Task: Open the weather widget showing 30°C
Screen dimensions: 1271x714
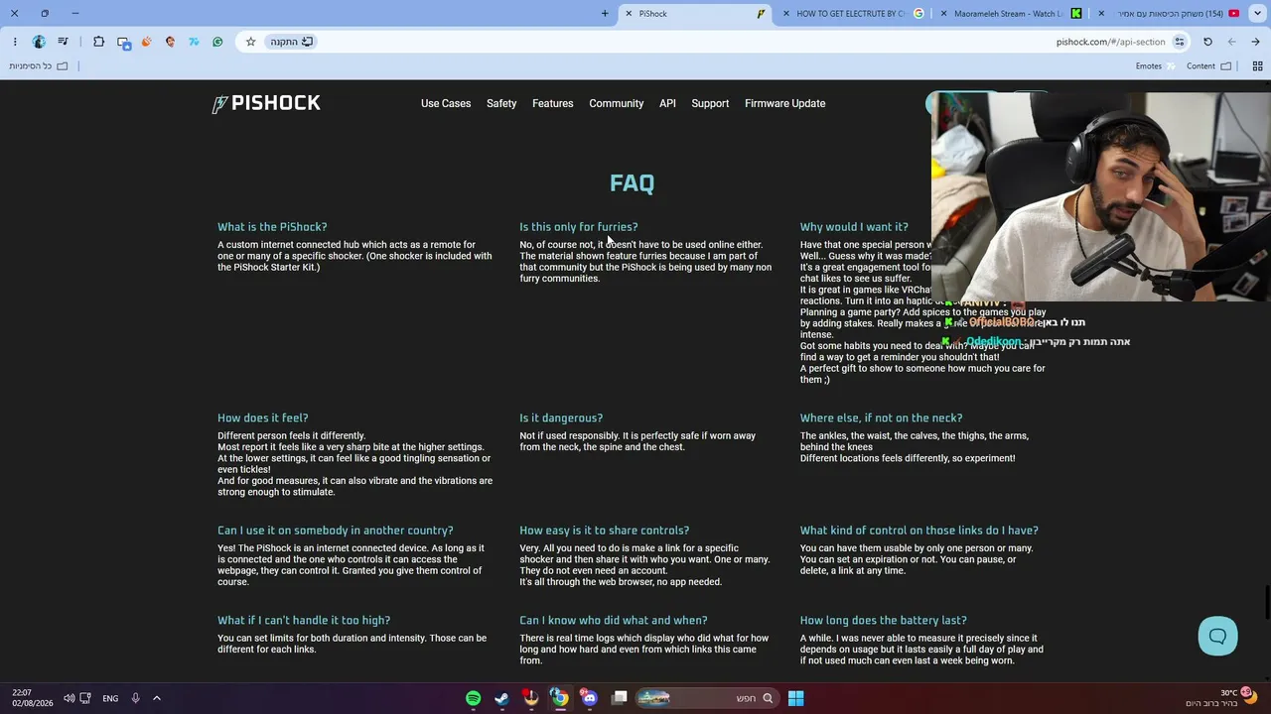Action: pos(1223,698)
